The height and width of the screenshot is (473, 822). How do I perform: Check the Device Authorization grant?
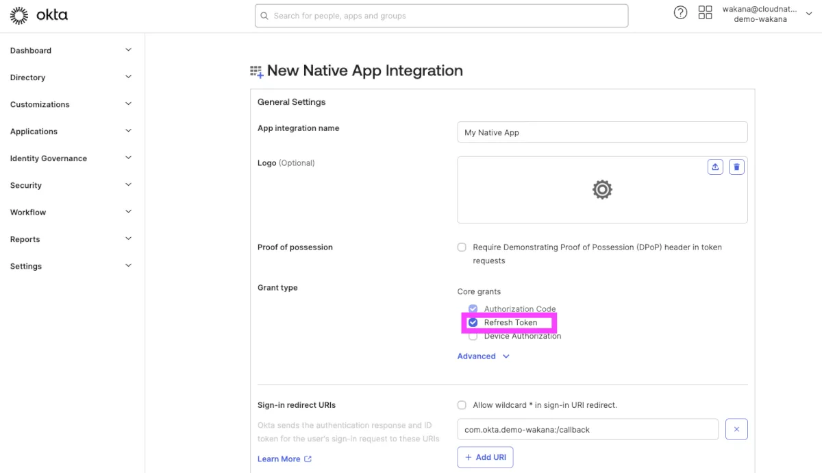click(473, 337)
